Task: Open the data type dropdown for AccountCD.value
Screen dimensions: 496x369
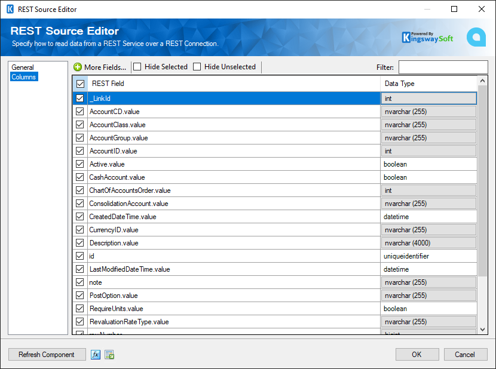Action: [428, 112]
